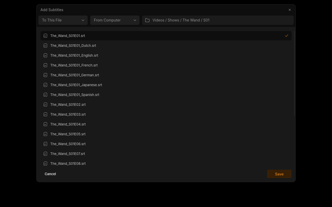Click the file icon beside The_Wand_S01E01_English.srt
The width and height of the screenshot is (332, 207).
pos(45,55)
